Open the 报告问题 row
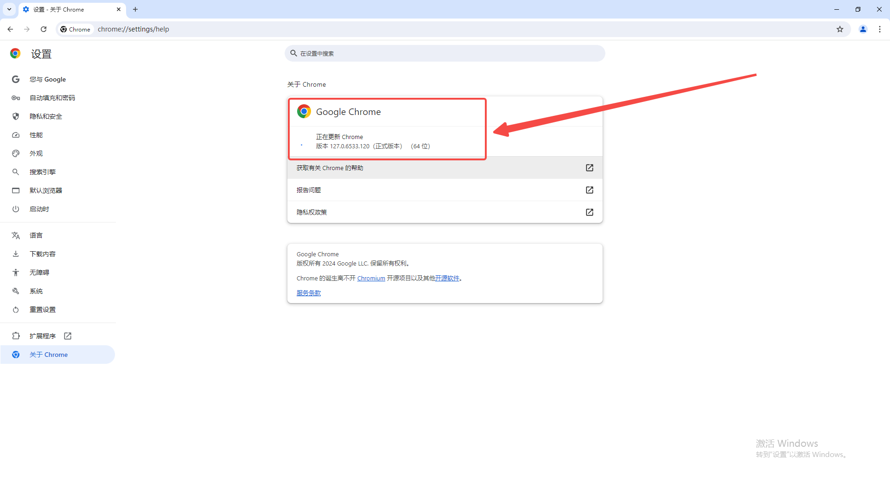Viewport: 890px width, 482px height. point(445,190)
